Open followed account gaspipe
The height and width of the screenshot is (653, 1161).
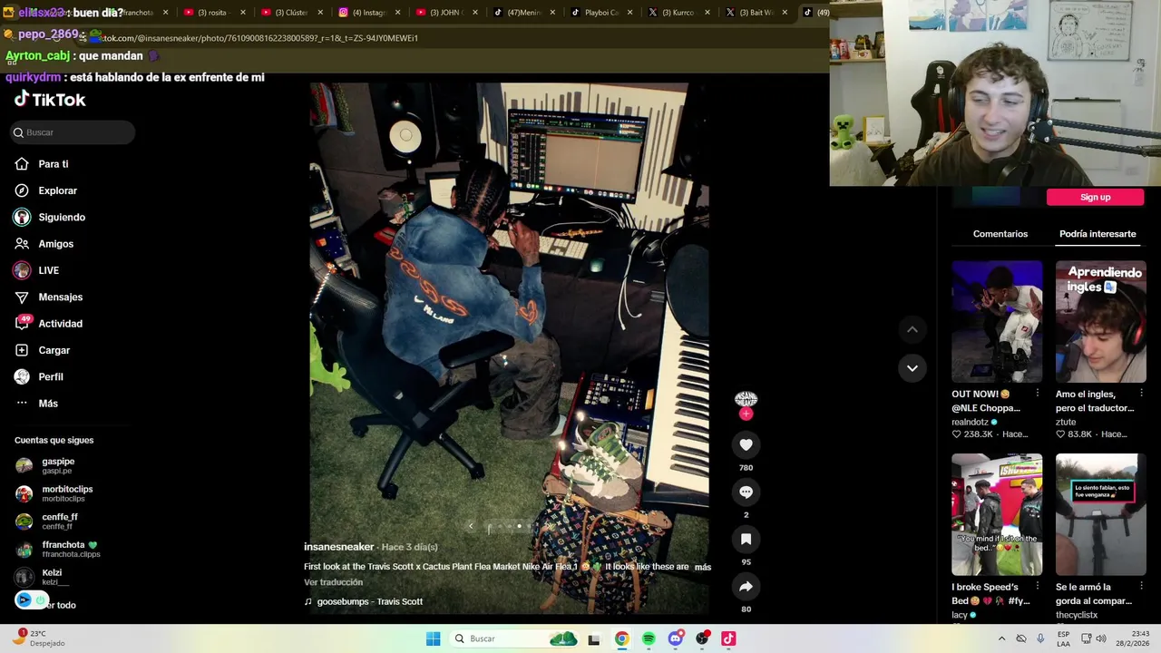coord(58,465)
